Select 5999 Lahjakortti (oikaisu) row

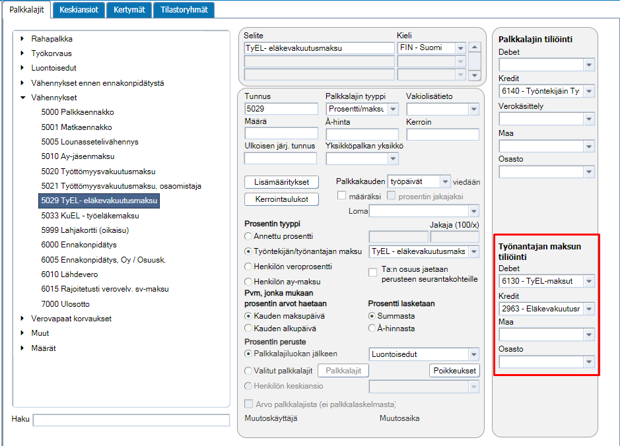click(x=85, y=230)
